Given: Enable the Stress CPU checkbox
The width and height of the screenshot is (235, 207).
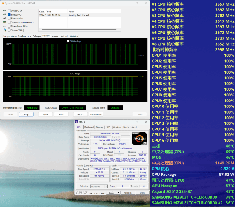Looking at the screenshot, I should 9,11.
